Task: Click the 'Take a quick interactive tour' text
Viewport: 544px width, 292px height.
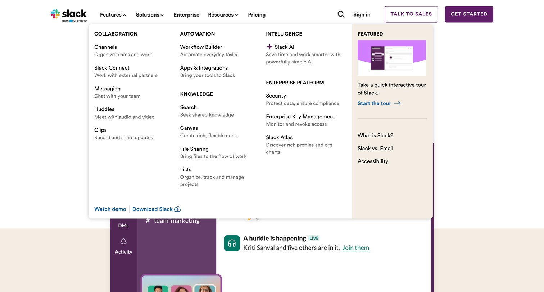Action: tap(392, 89)
